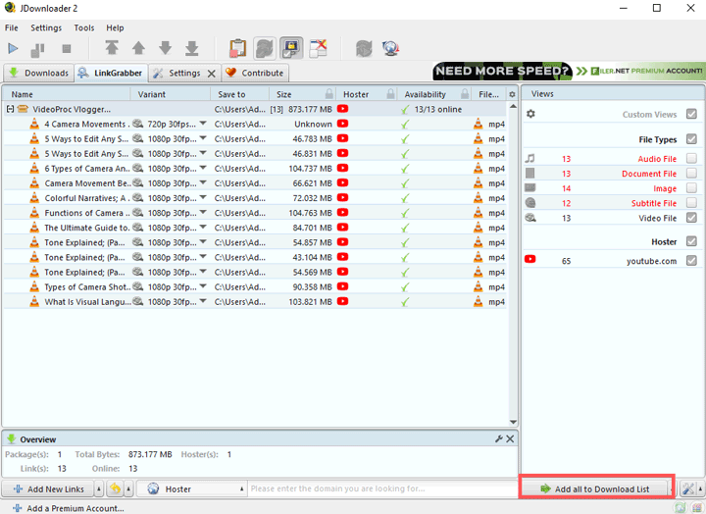Image resolution: width=706 pixels, height=514 pixels.
Task: Toggle the Custom Views checkbox
Action: [x=691, y=114]
